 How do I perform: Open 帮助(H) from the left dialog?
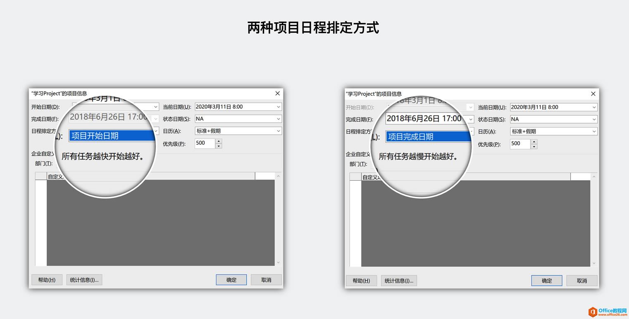coord(47,279)
